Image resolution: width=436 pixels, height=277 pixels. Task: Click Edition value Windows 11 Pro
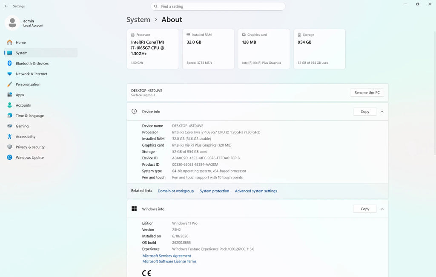click(x=185, y=223)
